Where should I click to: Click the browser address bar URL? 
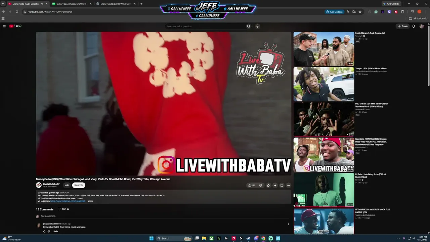[x=50, y=12]
